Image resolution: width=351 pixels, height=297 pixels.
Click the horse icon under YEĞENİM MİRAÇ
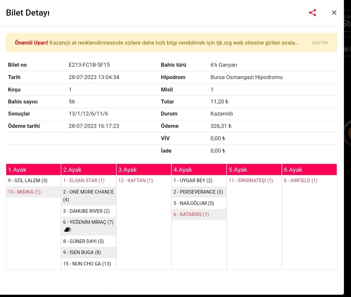[68, 229]
